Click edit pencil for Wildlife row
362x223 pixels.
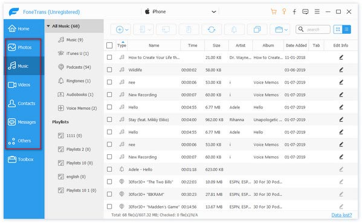click(341, 70)
